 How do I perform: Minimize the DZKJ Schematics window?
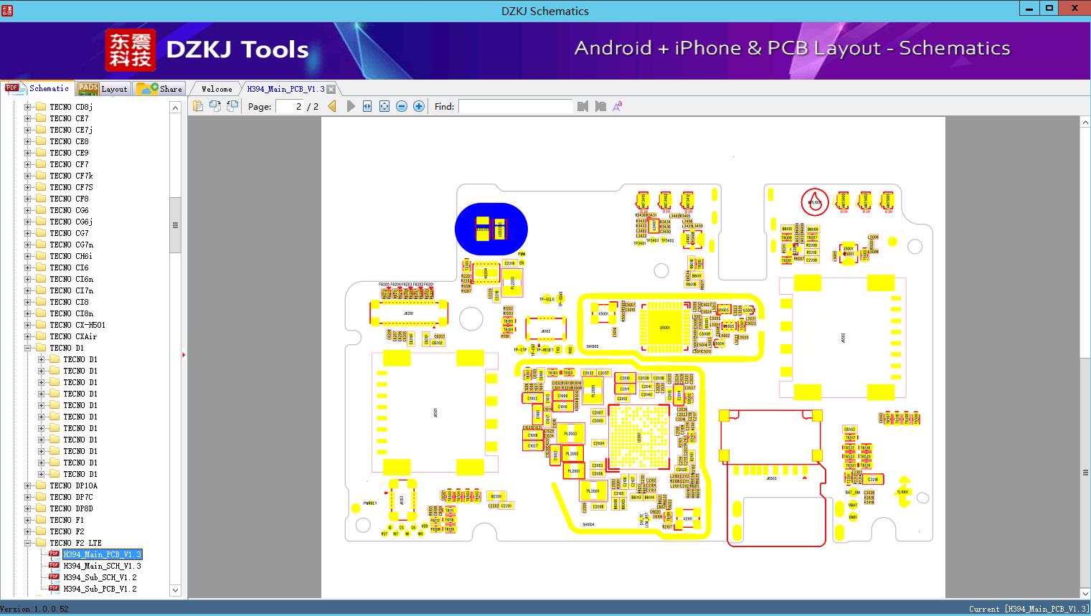point(1029,9)
